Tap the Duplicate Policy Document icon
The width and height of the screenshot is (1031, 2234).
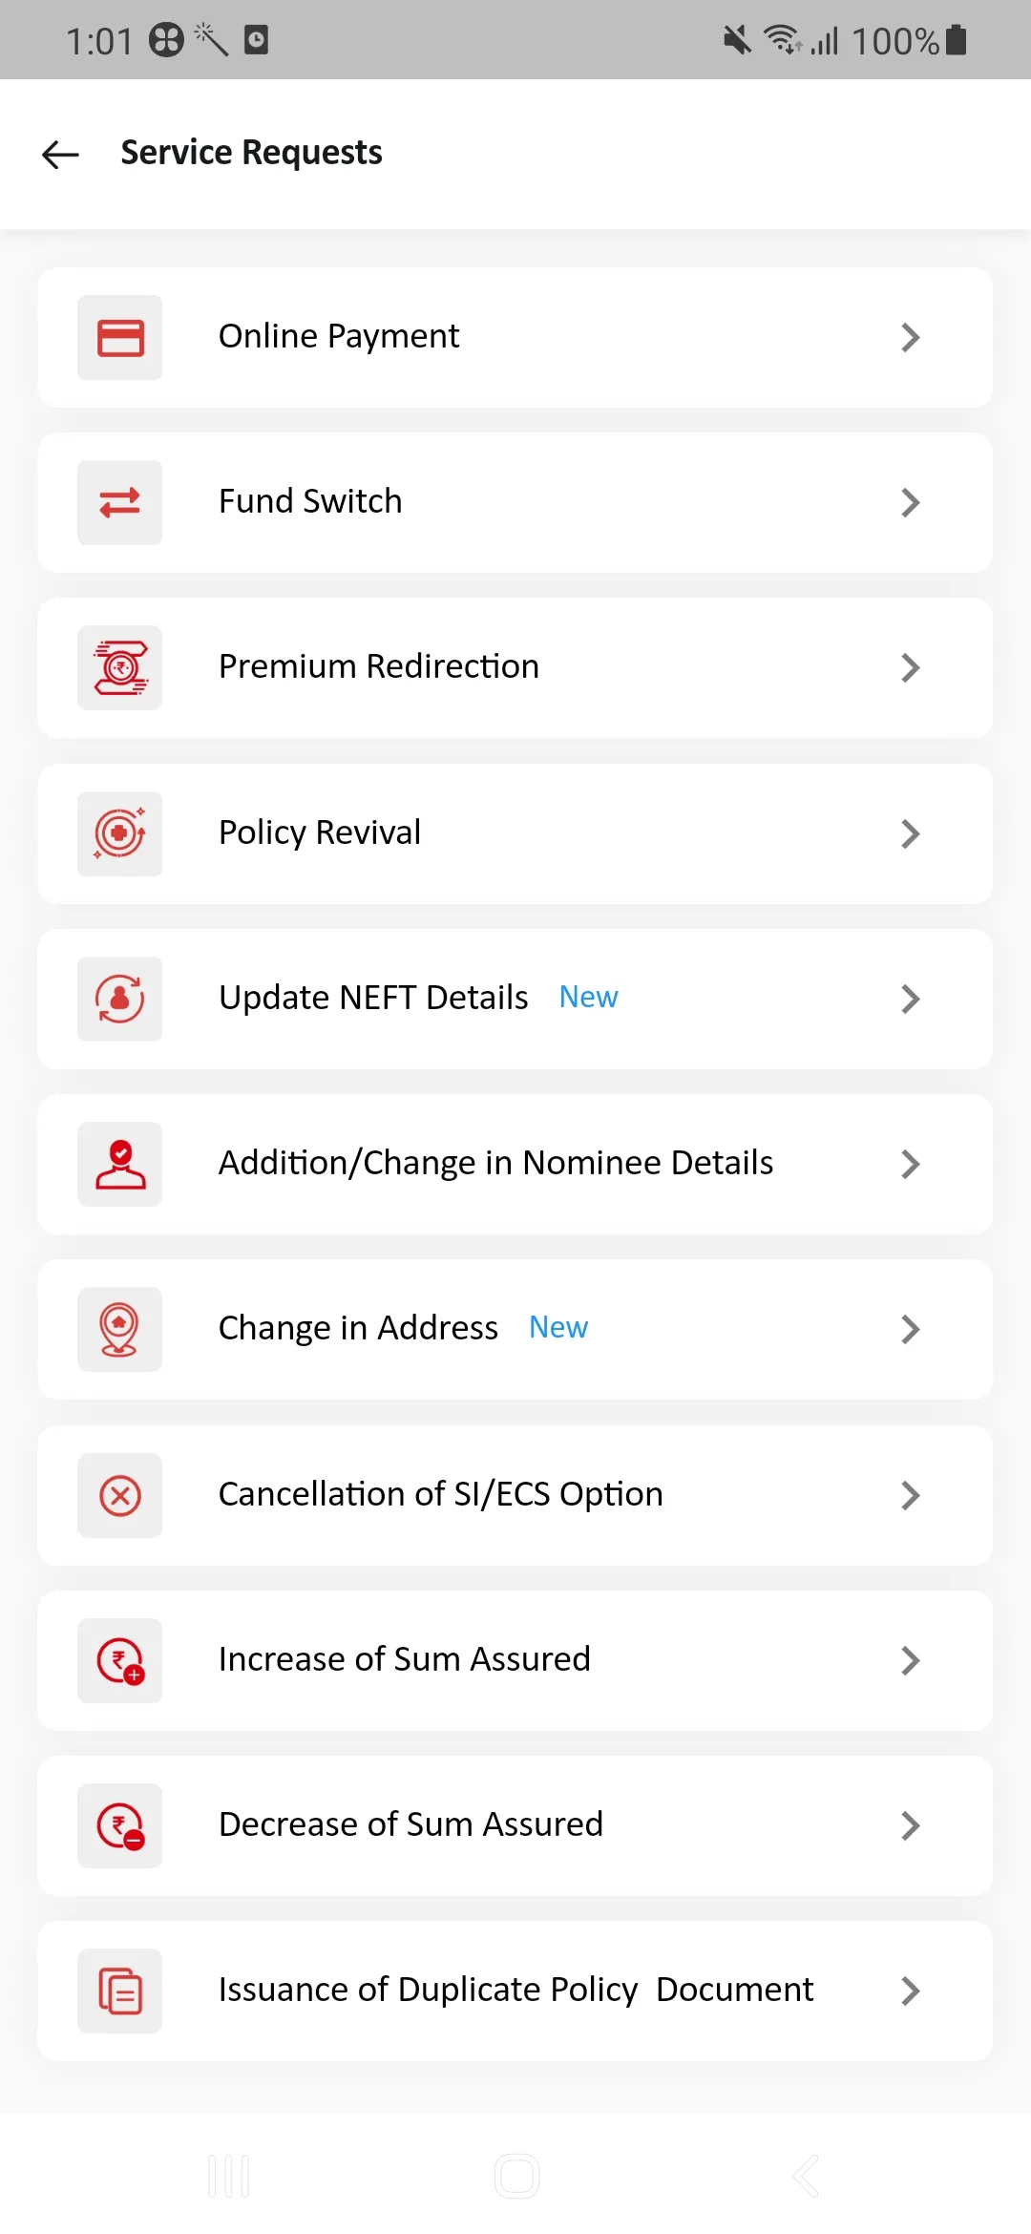pyautogui.click(x=120, y=1991)
